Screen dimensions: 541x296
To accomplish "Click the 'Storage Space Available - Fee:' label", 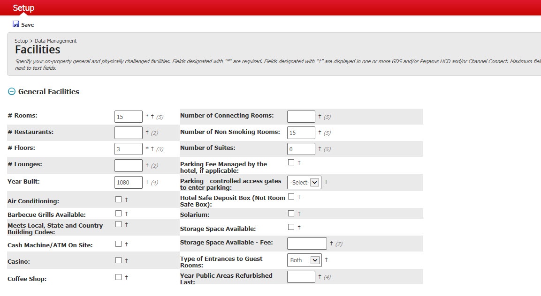I will (x=226, y=242).
